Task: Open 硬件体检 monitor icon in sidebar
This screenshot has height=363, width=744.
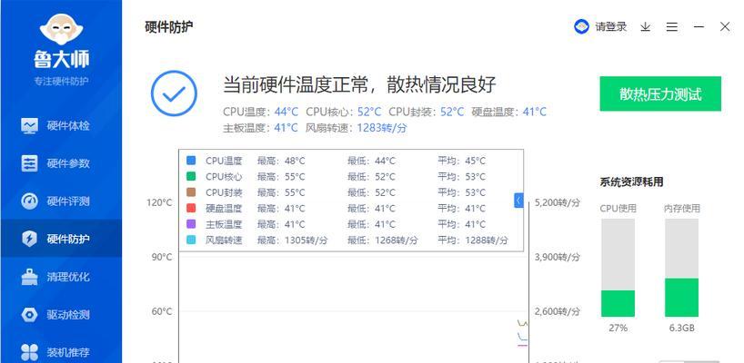Action: pyautogui.click(x=29, y=126)
